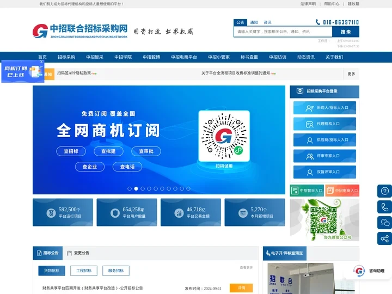This screenshot has height=294, width=392.
Task: Select the last carousel indicator dot
Action: 188,188
